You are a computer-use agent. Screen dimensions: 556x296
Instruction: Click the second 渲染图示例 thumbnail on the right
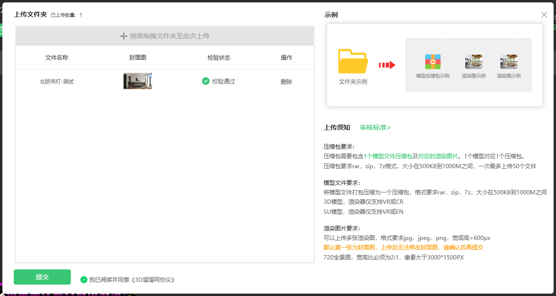click(509, 62)
